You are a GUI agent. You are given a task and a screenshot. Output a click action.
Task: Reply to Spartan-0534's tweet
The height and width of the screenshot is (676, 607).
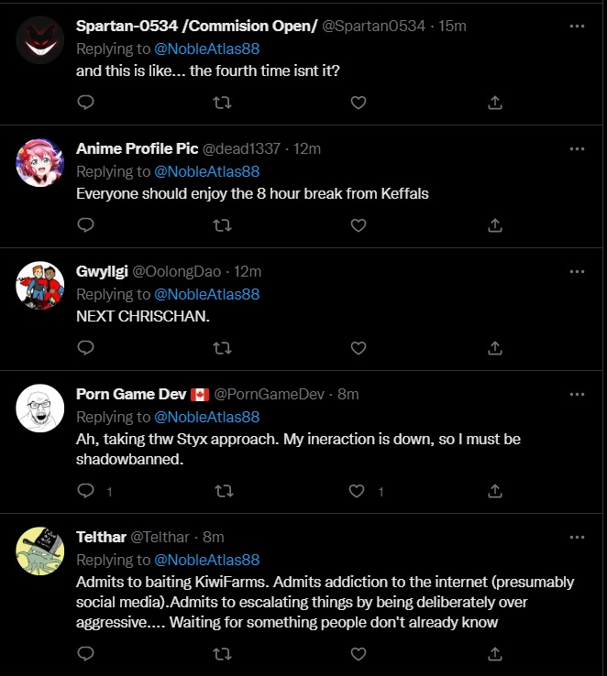[x=85, y=103]
